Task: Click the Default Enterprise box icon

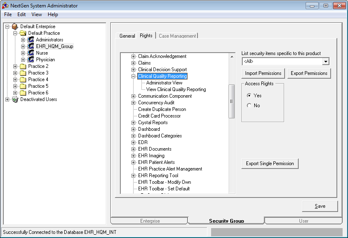Action: (x=15, y=26)
